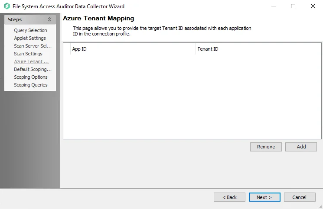Jump to Scan Server Selection step
The width and height of the screenshot is (323, 209).
pos(33,46)
